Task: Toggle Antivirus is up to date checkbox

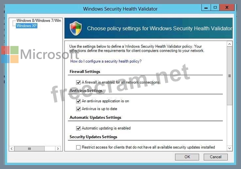Action: 78,109
